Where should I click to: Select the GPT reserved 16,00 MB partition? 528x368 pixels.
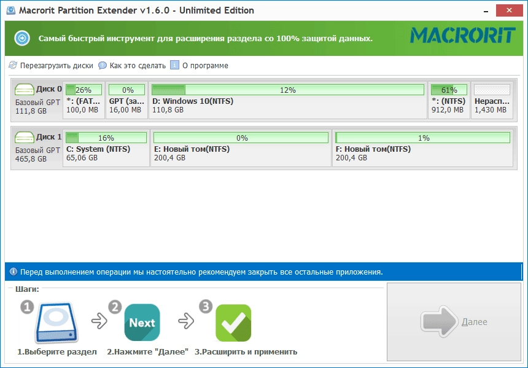[126, 100]
